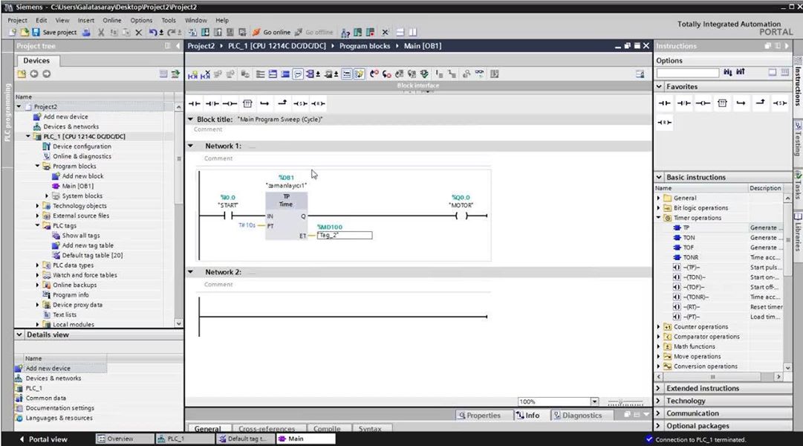This screenshot has height=446, width=803.
Task: Open Device configuration in project tree
Action: pyautogui.click(x=82, y=146)
